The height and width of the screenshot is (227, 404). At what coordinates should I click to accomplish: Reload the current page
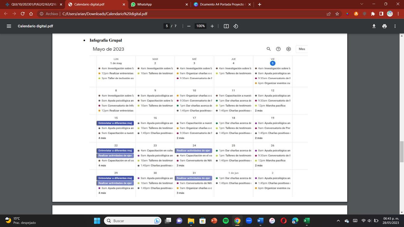(x=23, y=14)
